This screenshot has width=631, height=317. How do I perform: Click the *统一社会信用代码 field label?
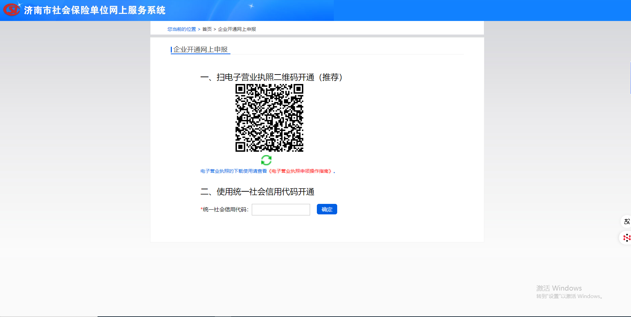225,210
